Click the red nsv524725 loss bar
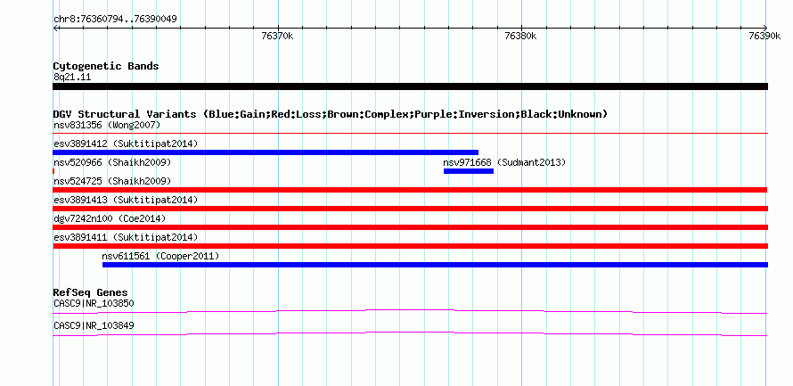The width and height of the screenshot is (793, 386). (410, 190)
